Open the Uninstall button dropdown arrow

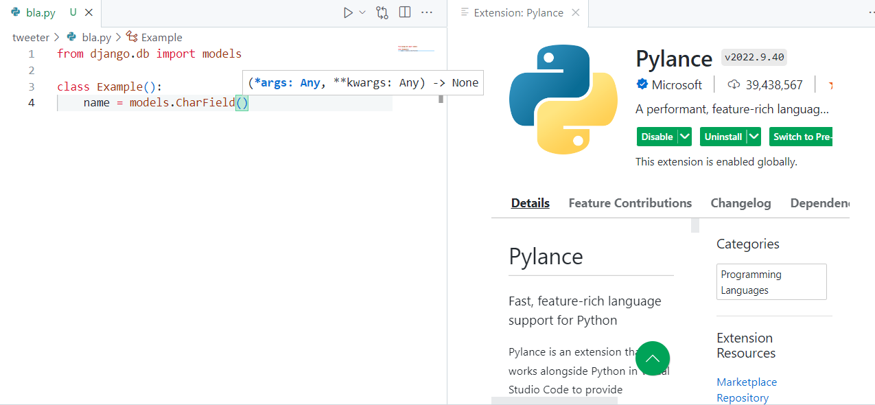(753, 136)
